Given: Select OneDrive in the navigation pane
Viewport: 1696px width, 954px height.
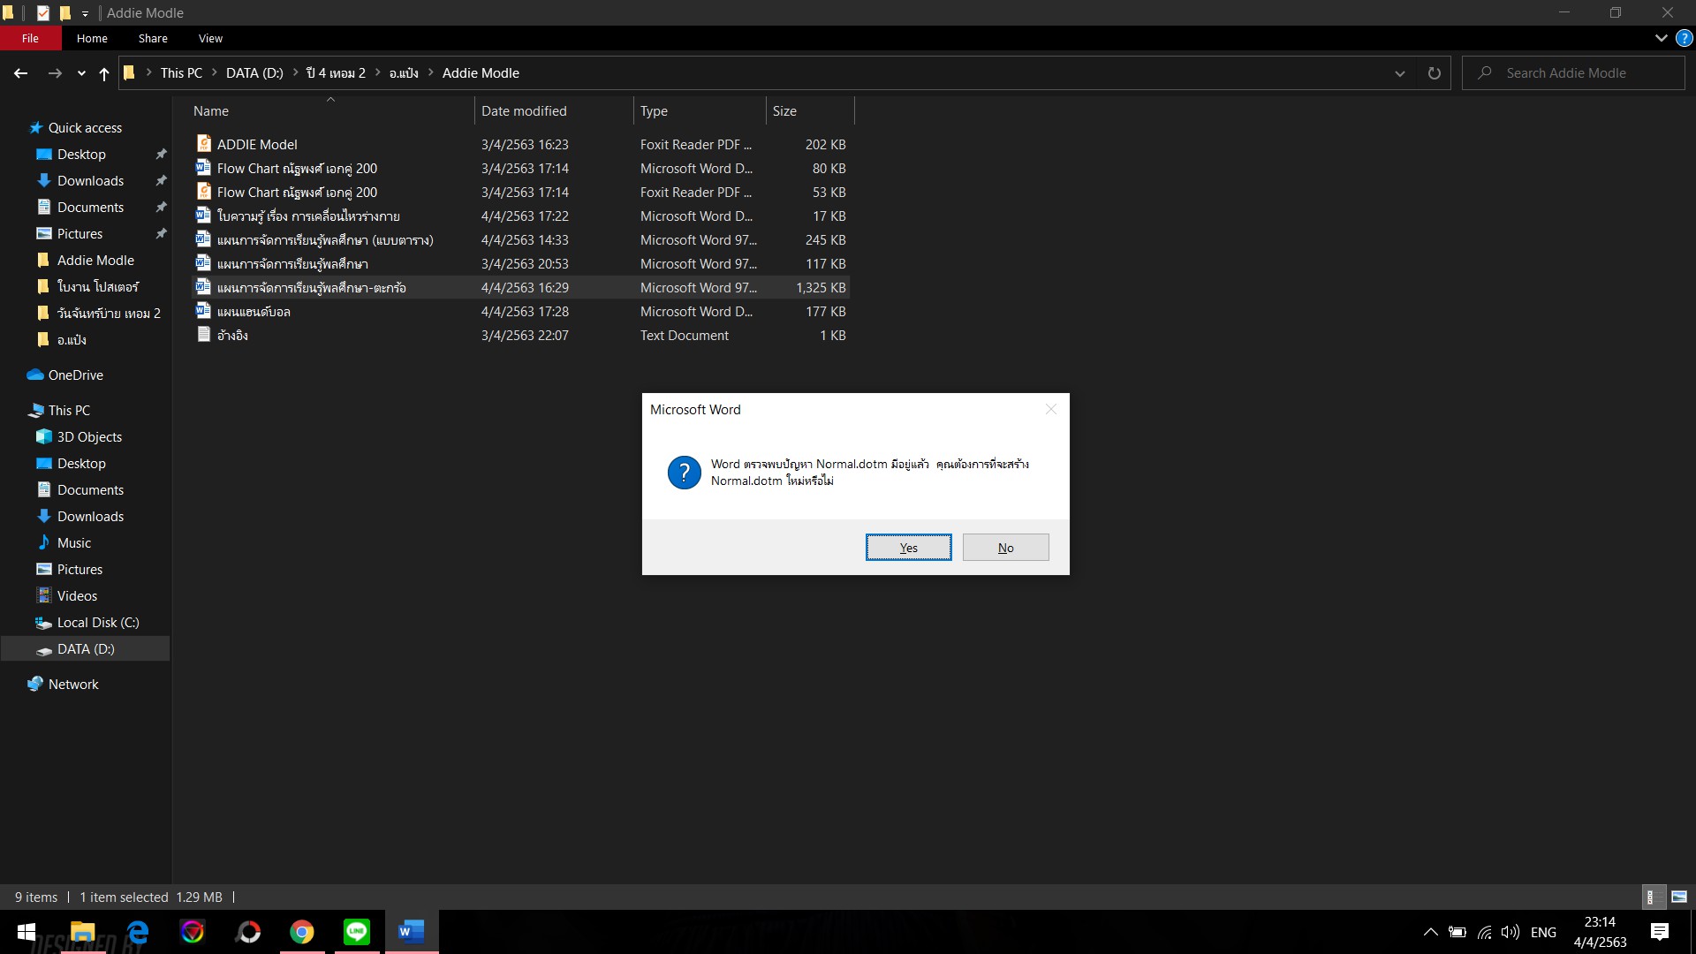Looking at the screenshot, I should [75, 375].
